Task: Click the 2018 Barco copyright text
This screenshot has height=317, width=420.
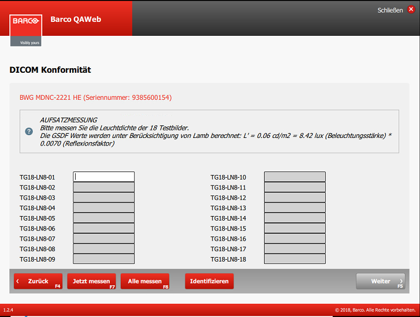Action: coord(376,310)
